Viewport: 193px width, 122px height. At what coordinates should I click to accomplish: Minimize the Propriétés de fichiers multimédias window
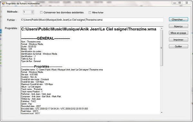click(175, 3)
